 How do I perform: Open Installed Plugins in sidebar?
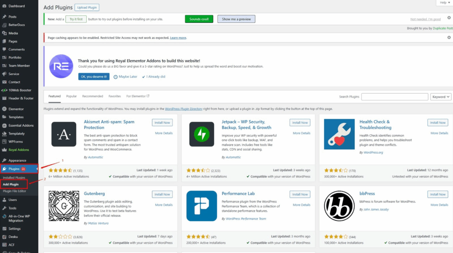point(14,177)
